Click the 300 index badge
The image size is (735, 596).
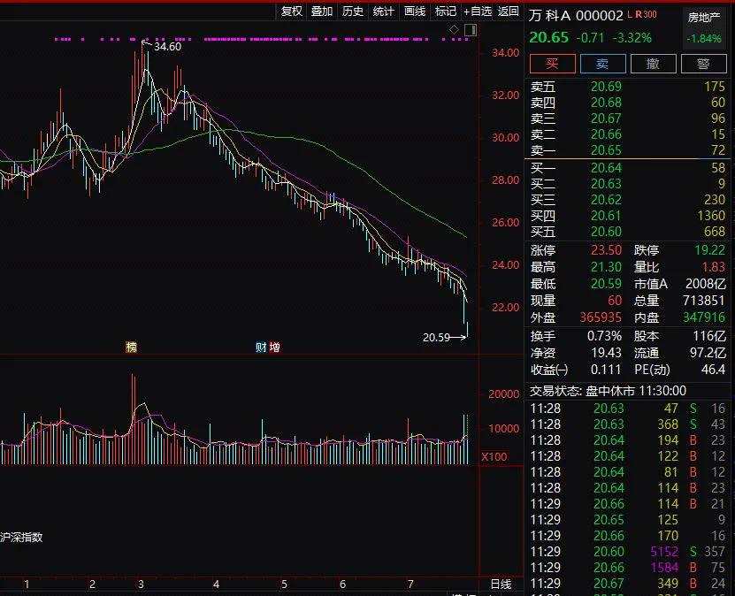(x=650, y=14)
